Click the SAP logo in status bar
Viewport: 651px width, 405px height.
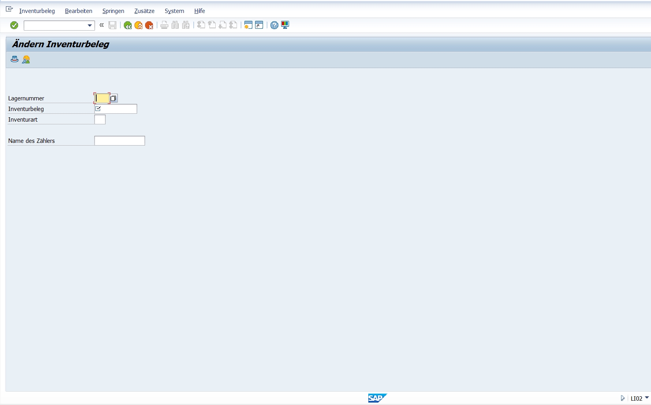click(x=377, y=398)
